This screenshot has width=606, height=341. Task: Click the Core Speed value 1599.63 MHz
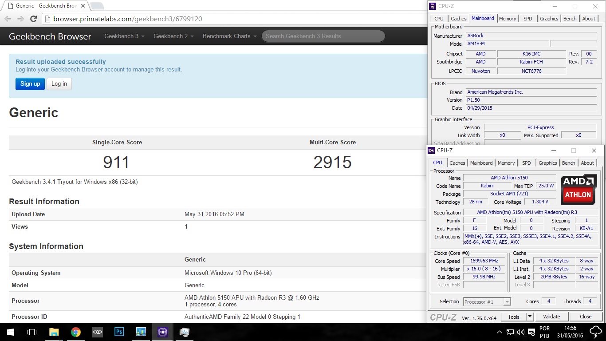click(x=484, y=261)
